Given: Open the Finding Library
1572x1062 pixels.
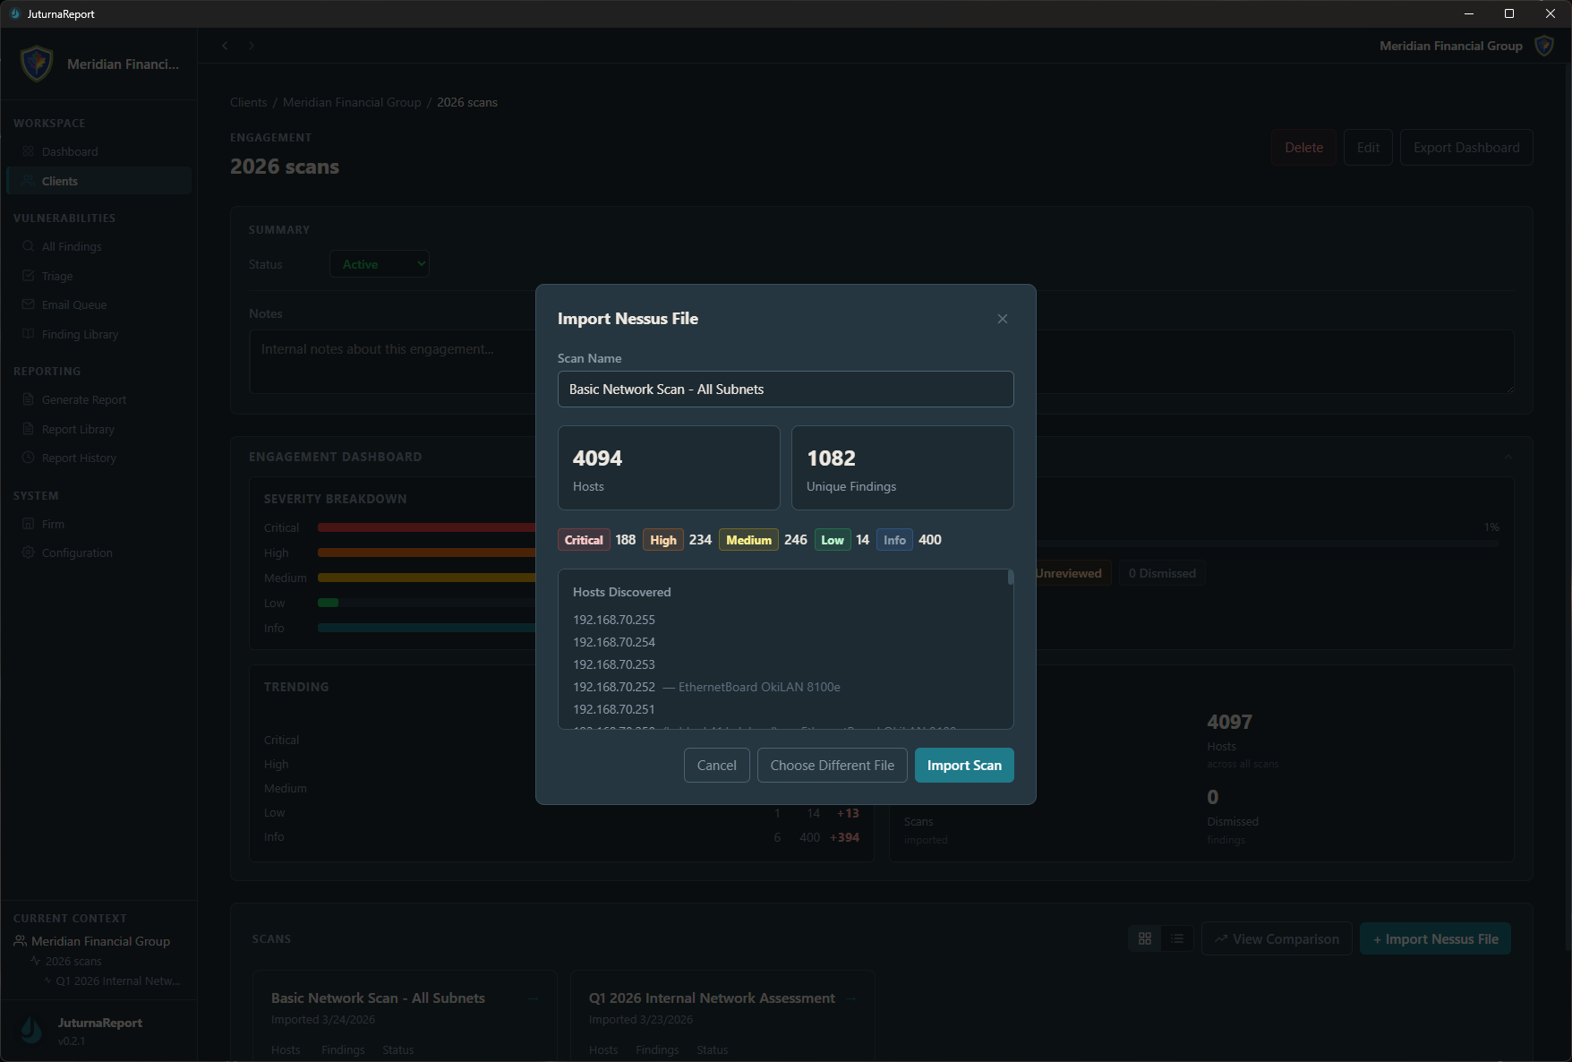Looking at the screenshot, I should pos(80,334).
